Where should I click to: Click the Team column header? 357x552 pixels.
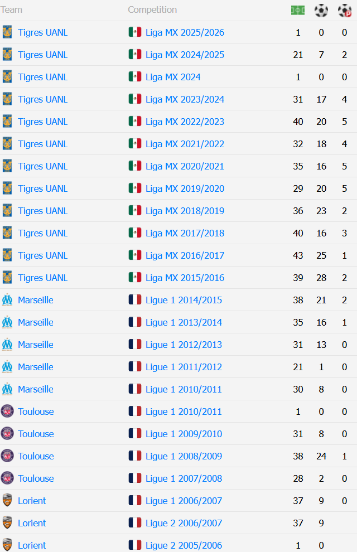tap(12, 10)
